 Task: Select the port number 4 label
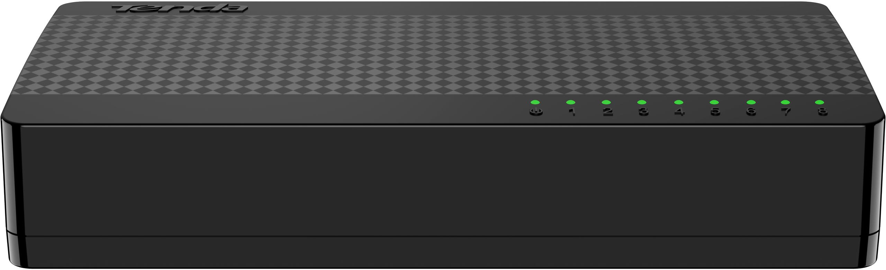[680, 112]
